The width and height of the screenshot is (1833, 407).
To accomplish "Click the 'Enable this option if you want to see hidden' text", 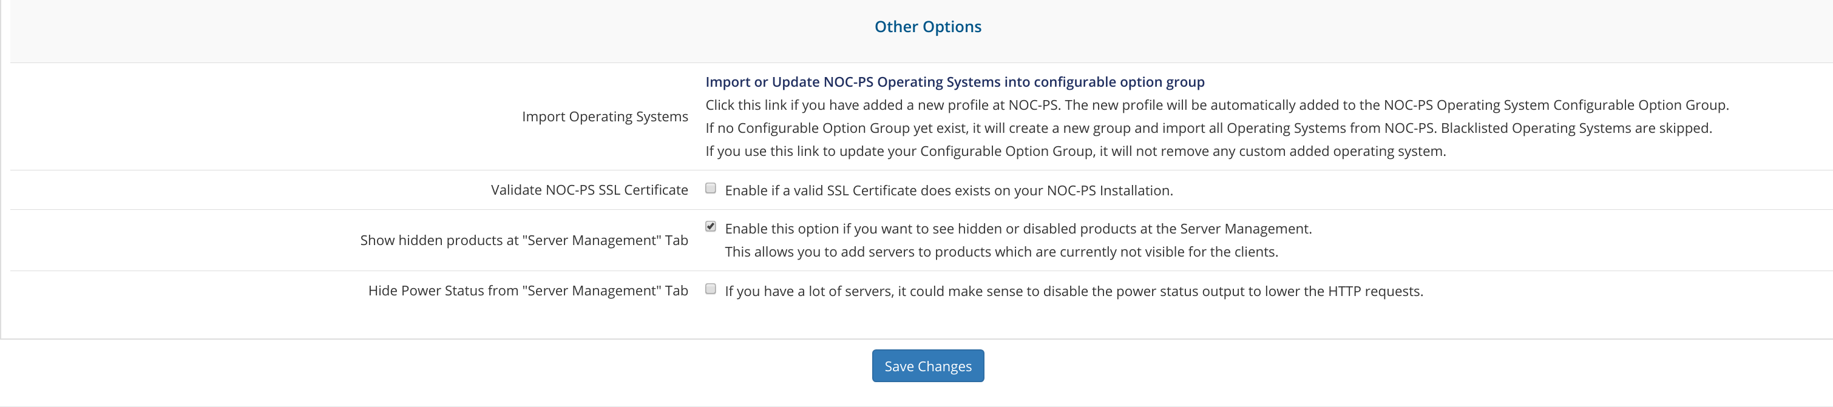I will point(1018,229).
